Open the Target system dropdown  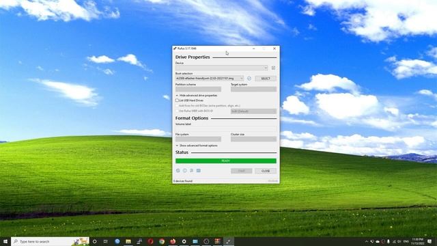coord(253,90)
